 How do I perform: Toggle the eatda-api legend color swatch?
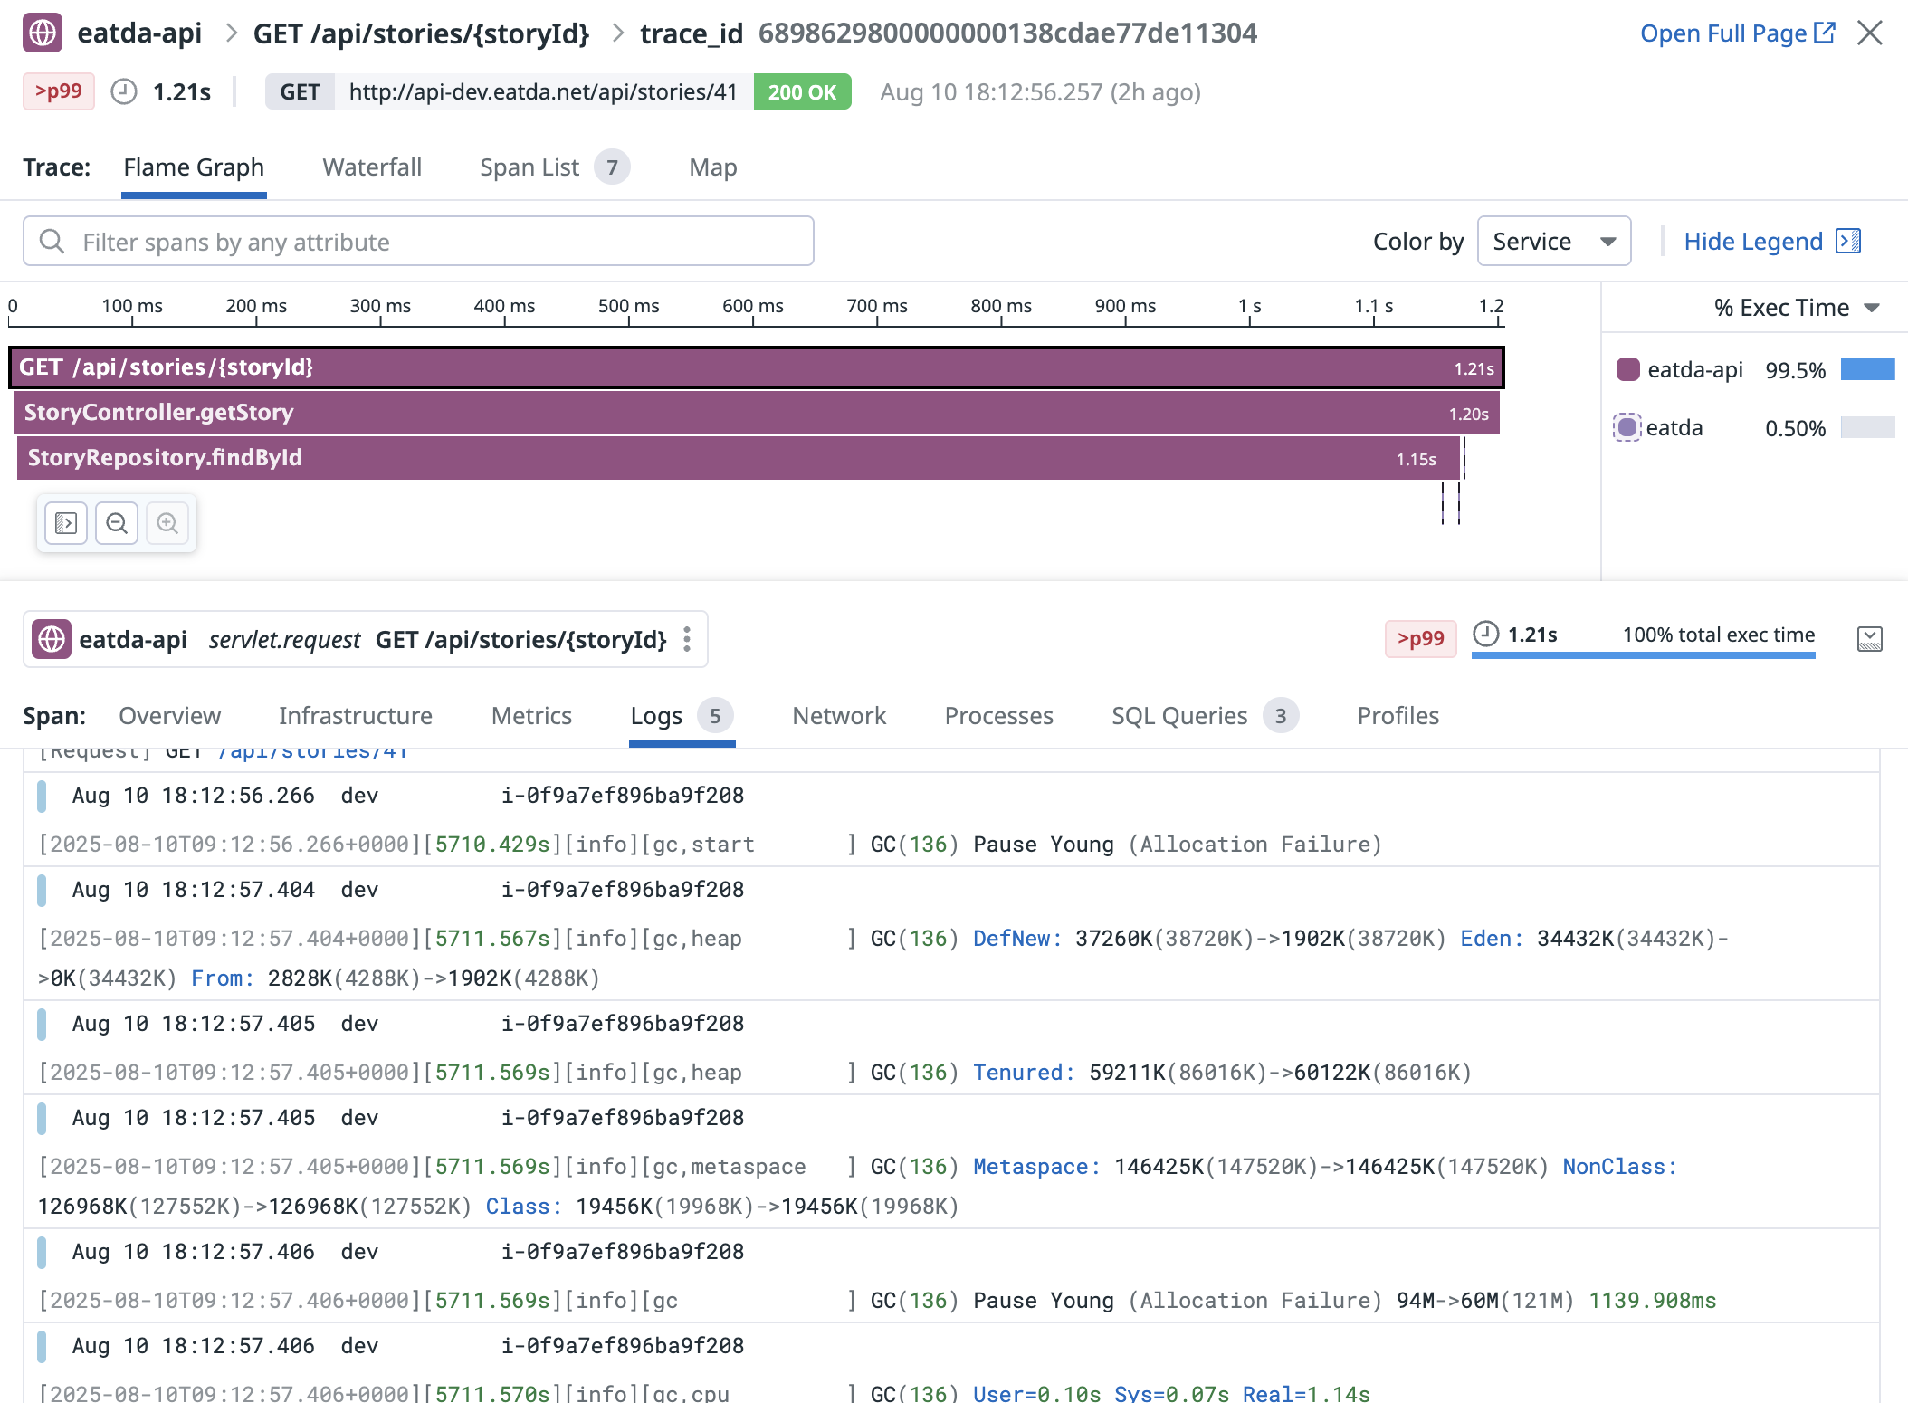[1627, 369]
